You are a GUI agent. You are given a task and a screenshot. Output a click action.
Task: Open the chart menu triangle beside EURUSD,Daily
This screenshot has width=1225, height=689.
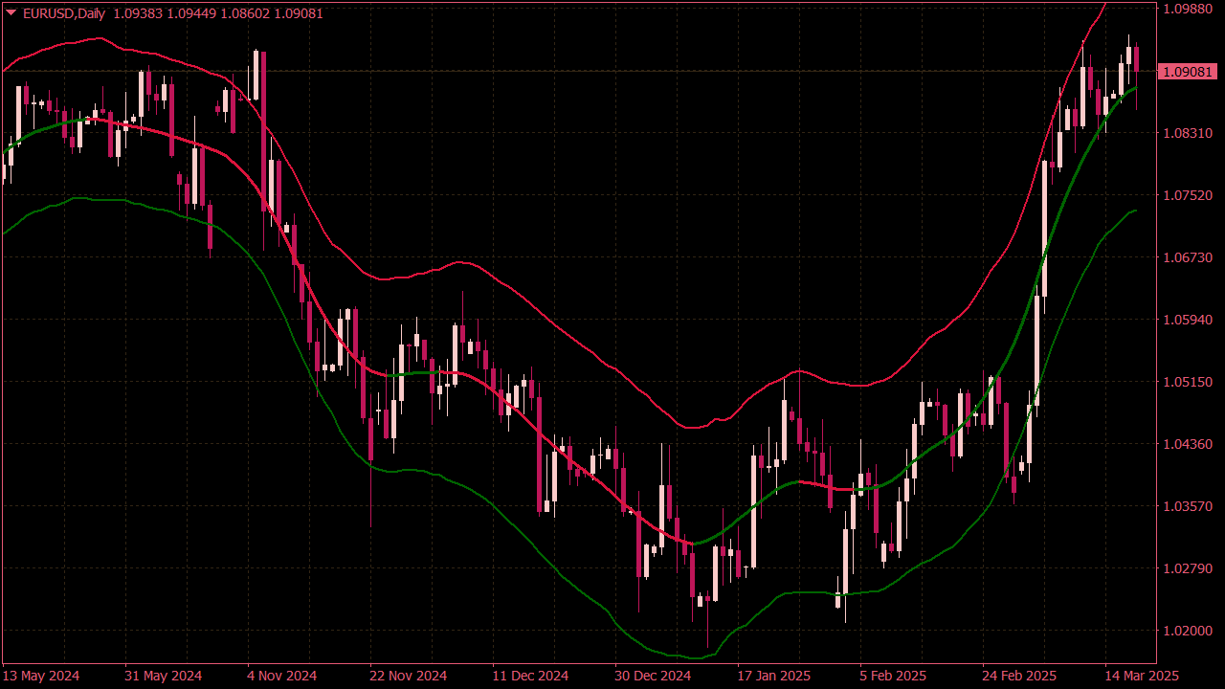pyautogui.click(x=11, y=13)
